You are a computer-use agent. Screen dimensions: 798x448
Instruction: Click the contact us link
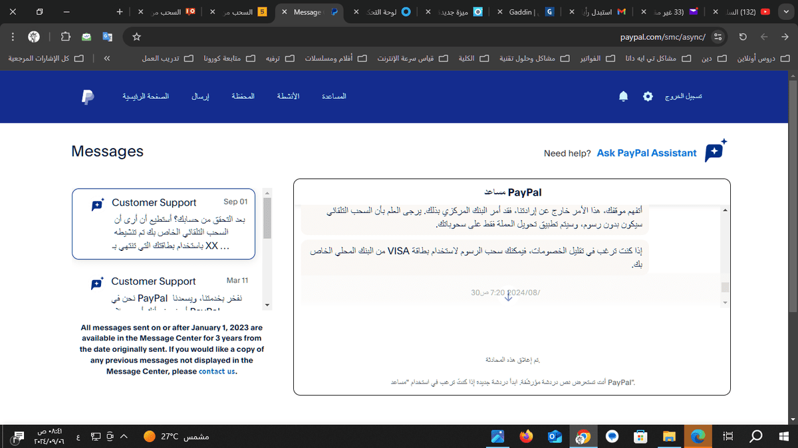tap(217, 371)
